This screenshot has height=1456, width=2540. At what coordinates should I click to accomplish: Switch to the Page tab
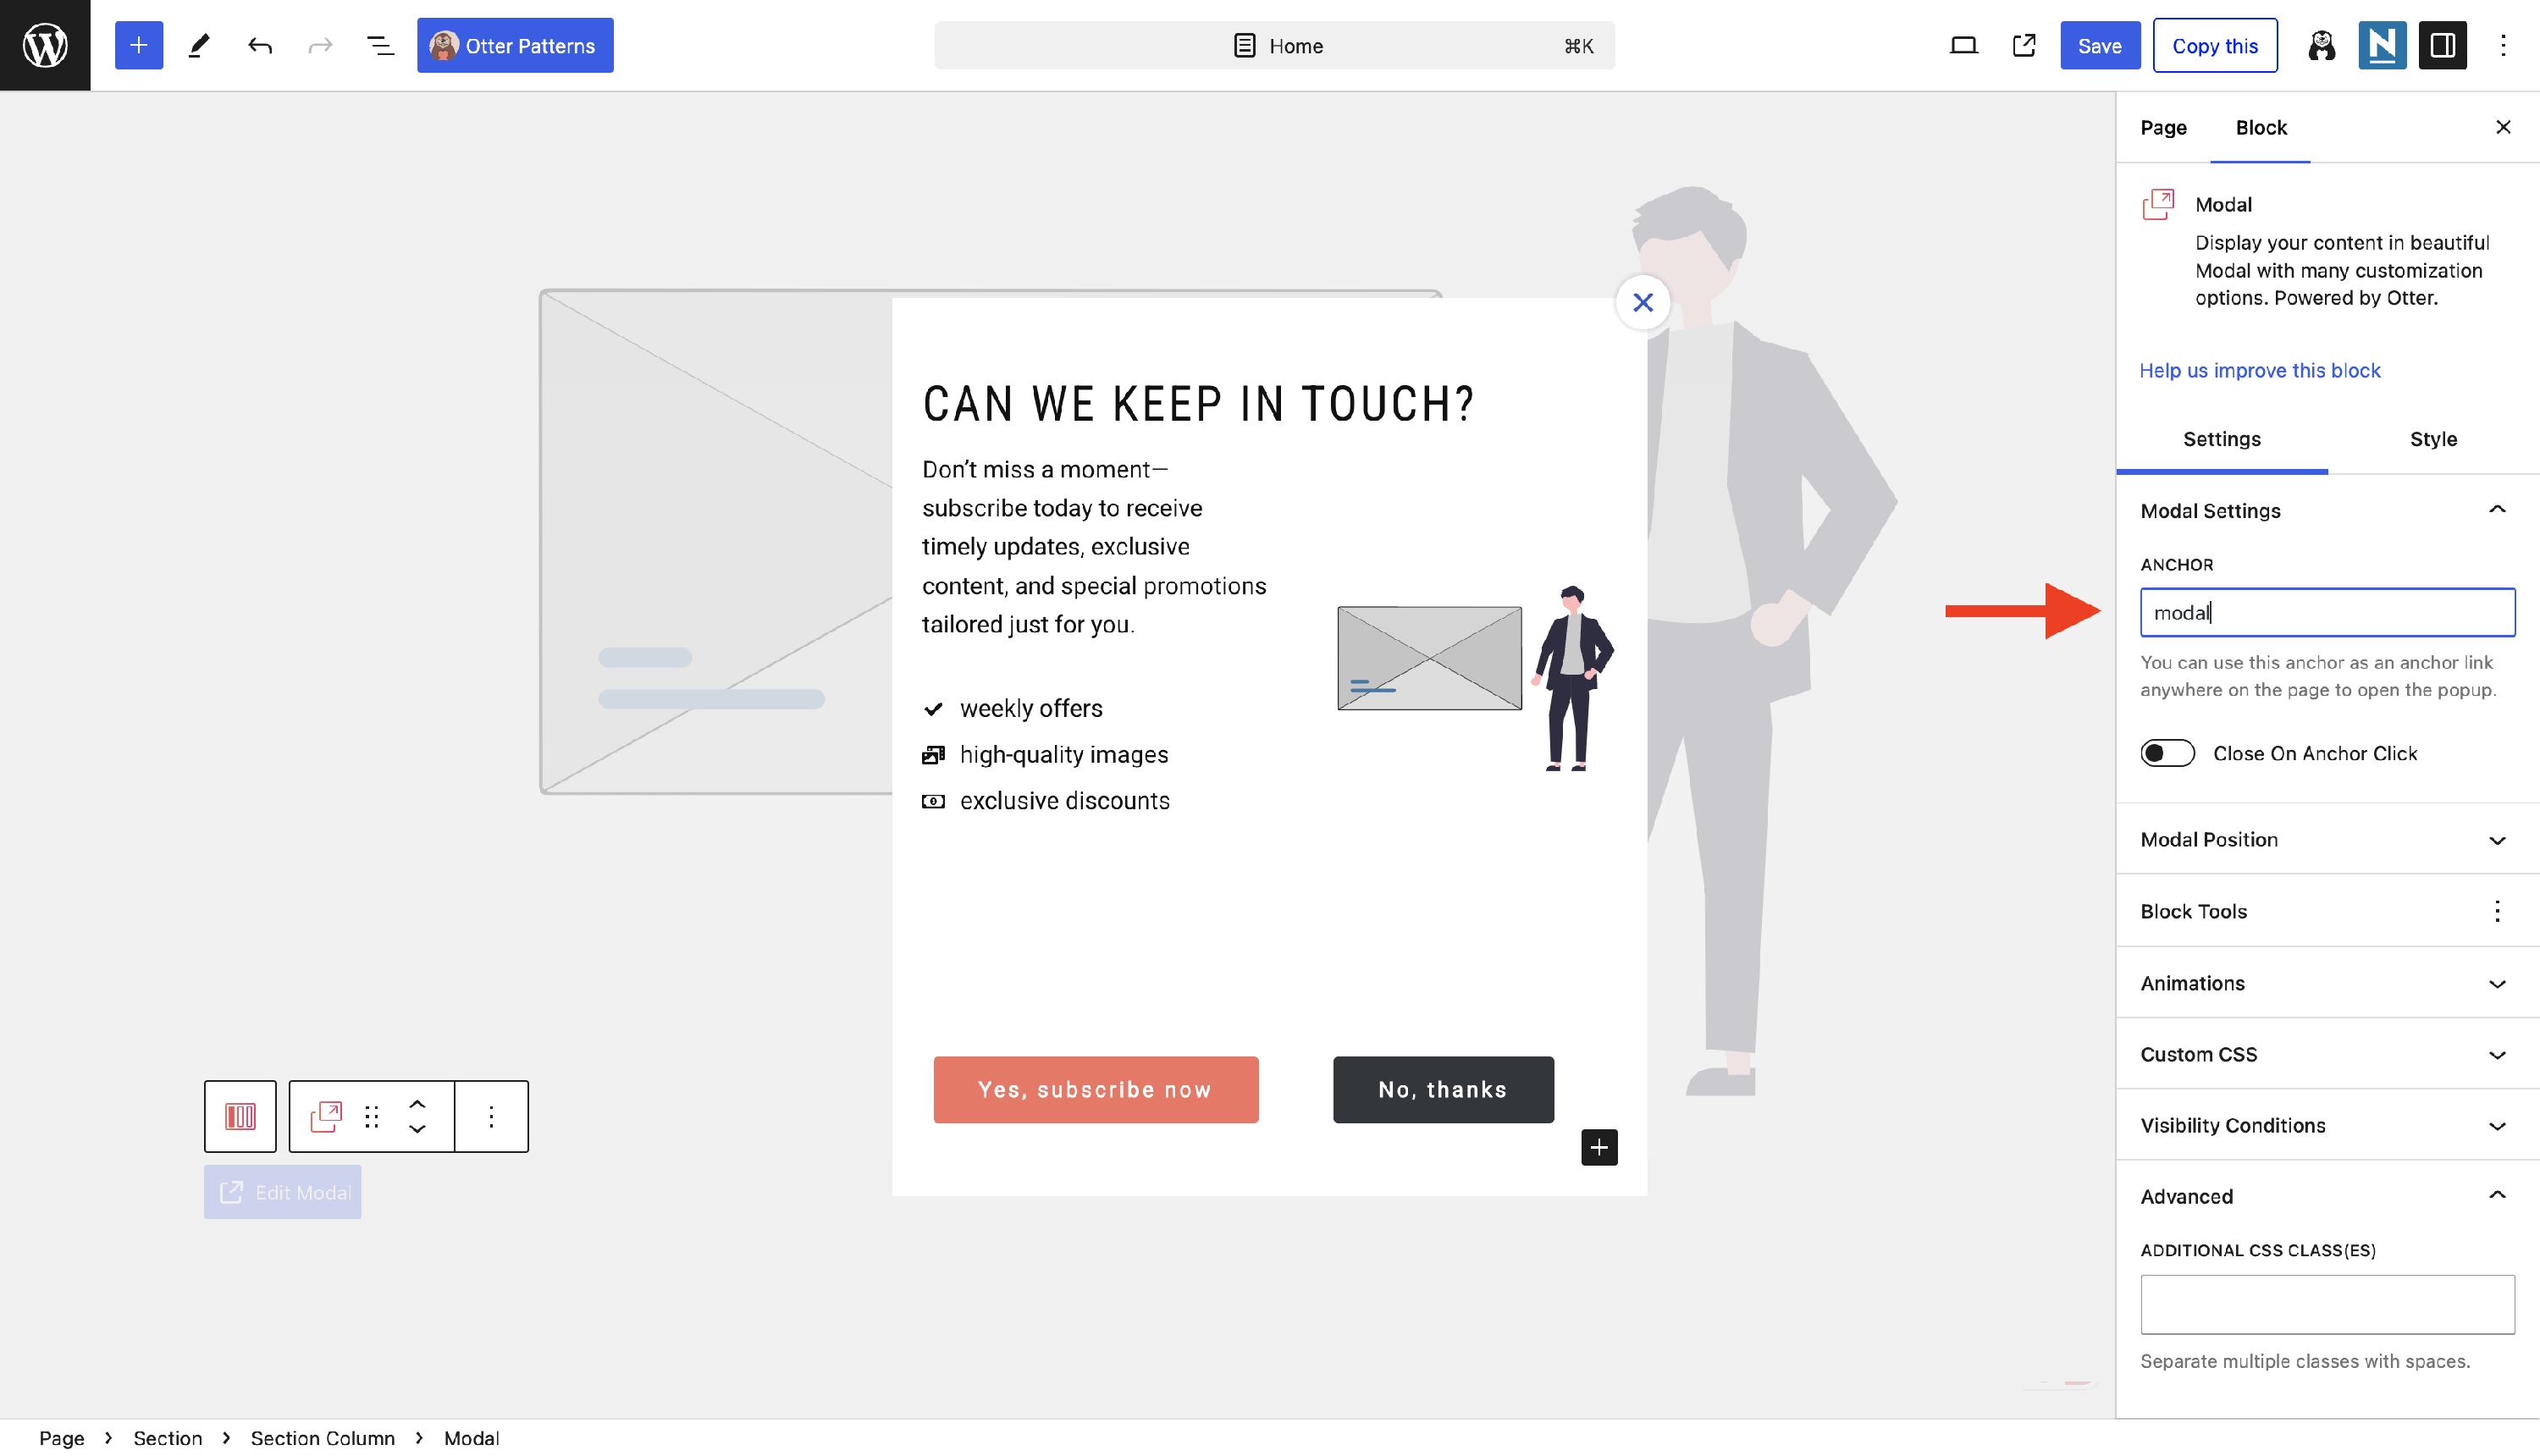[x=2163, y=127]
